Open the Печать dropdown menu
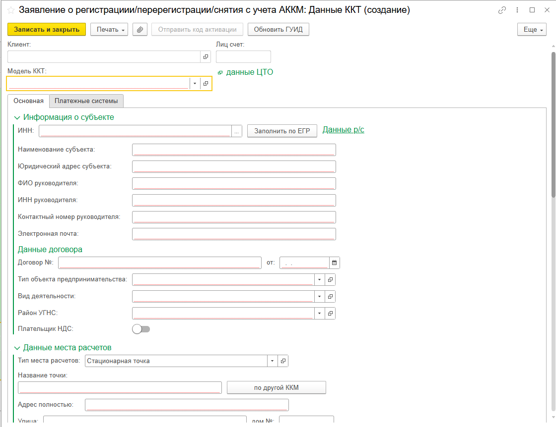Image resolution: width=556 pixels, height=427 pixels. 109,29
